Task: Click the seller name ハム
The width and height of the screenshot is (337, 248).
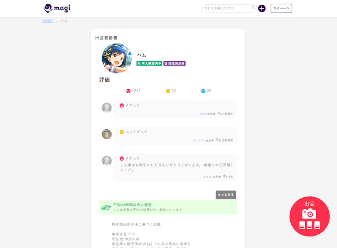Action: point(142,55)
